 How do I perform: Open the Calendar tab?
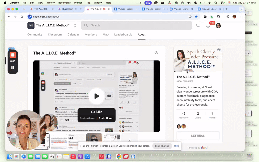pyautogui.click(x=73, y=34)
